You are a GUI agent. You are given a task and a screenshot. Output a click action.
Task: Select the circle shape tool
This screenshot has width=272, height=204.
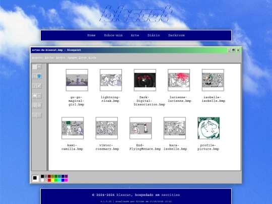(39, 105)
